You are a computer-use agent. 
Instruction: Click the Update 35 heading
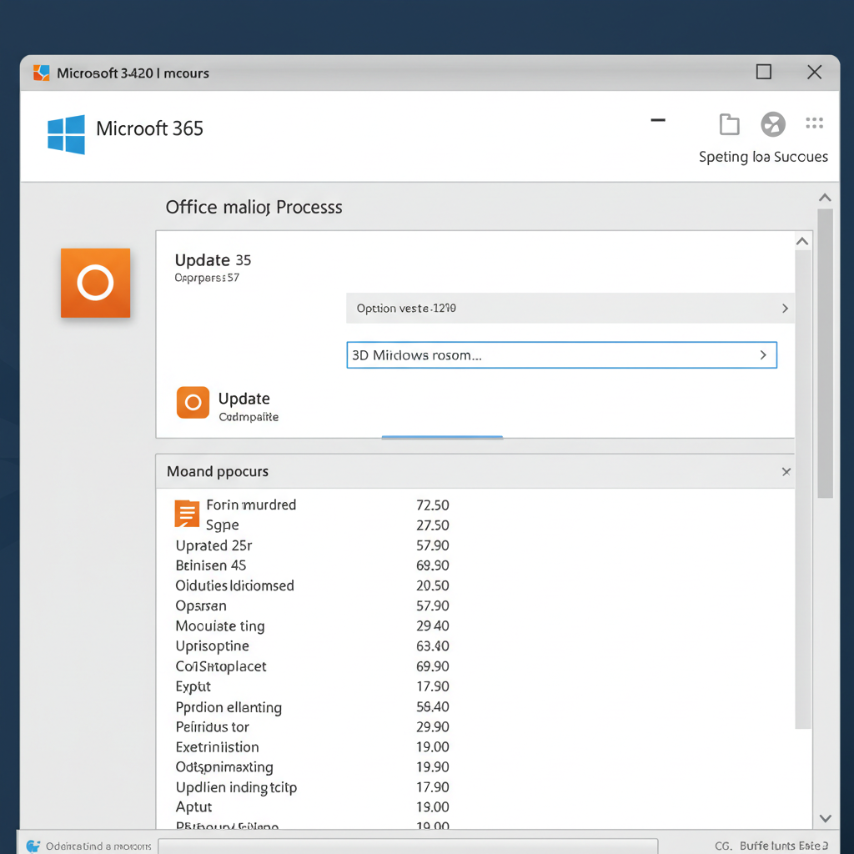click(x=213, y=260)
